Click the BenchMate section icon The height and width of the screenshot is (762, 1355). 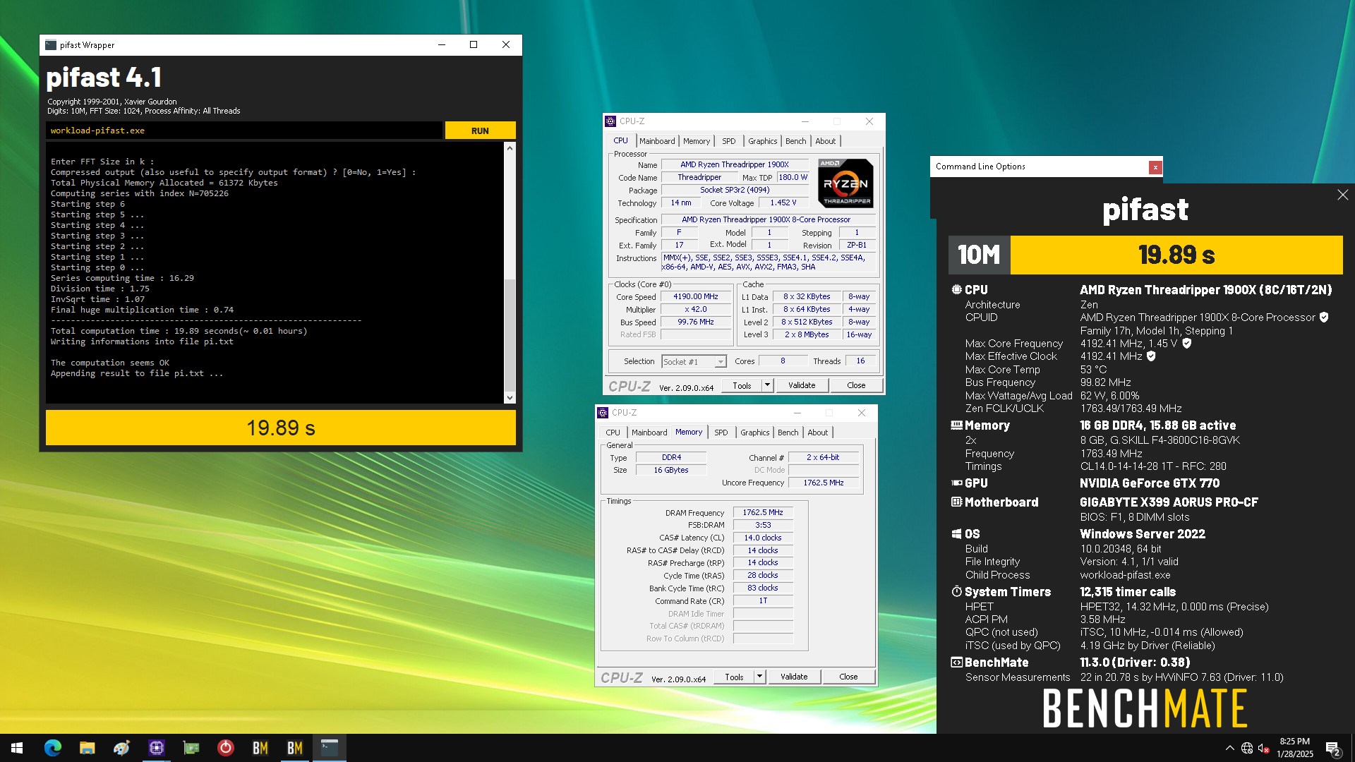click(956, 663)
